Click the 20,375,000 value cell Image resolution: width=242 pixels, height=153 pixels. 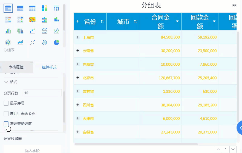click(207, 132)
